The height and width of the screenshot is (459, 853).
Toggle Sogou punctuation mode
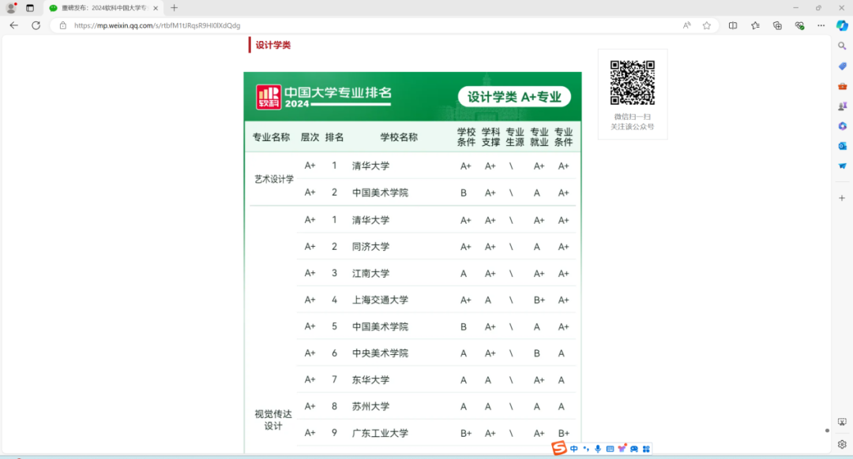point(586,449)
